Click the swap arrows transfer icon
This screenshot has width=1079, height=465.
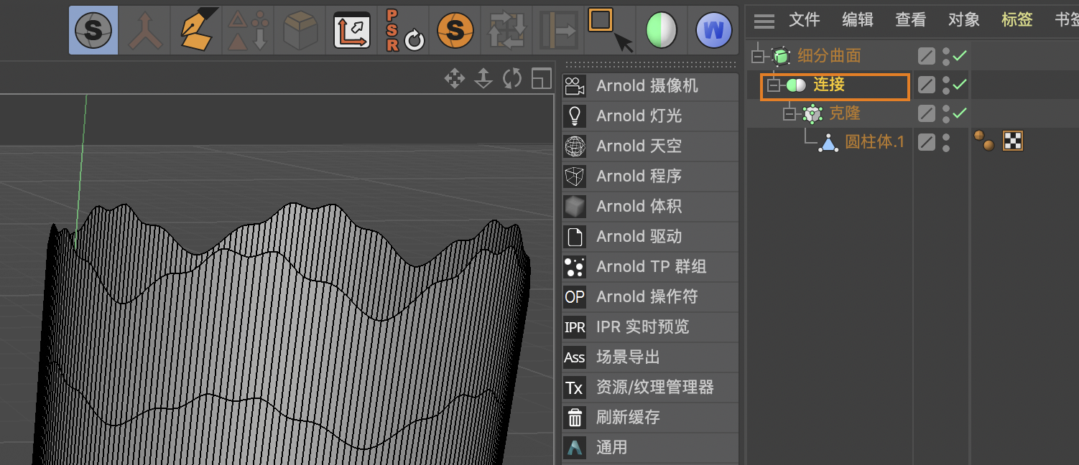point(507,31)
